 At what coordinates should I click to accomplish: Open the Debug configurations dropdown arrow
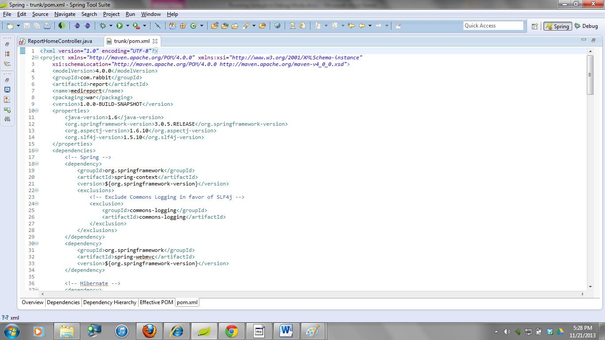(111, 26)
